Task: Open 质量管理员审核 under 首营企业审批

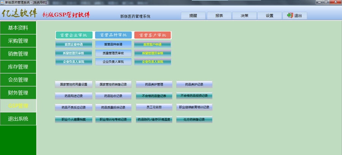Action: pos(74,53)
